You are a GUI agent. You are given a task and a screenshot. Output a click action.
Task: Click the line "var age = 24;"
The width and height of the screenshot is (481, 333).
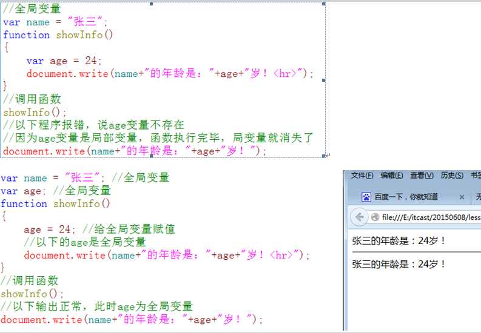click(64, 61)
